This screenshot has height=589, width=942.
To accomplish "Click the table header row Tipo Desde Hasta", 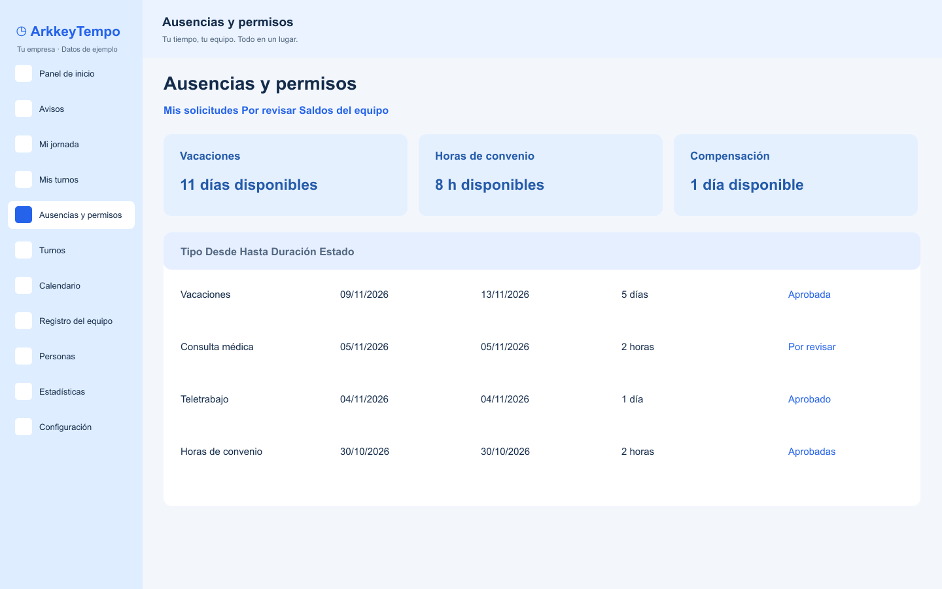I will point(542,251).
